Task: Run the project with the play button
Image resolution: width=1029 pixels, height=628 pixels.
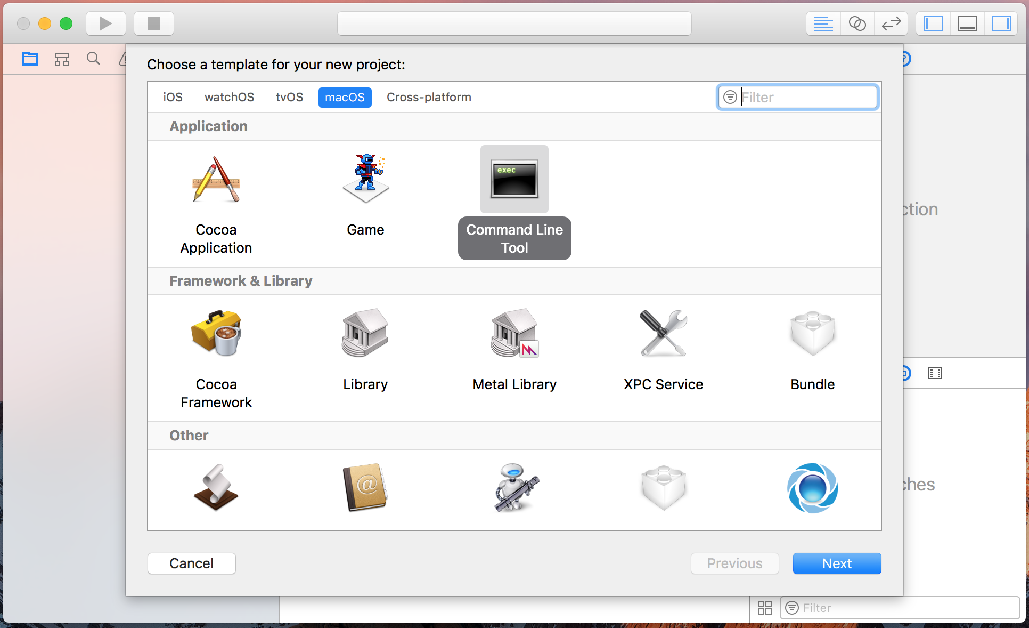Action: pos(105,23)
